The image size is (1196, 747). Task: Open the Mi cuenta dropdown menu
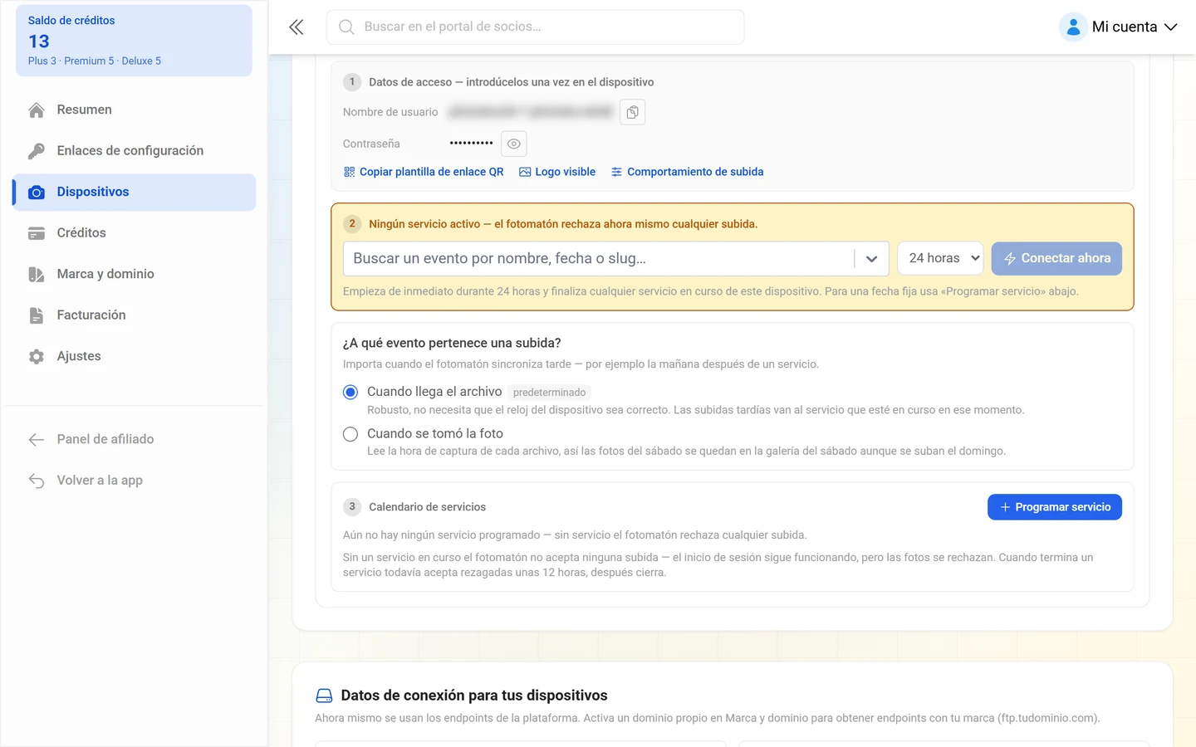click(1119, 27)
